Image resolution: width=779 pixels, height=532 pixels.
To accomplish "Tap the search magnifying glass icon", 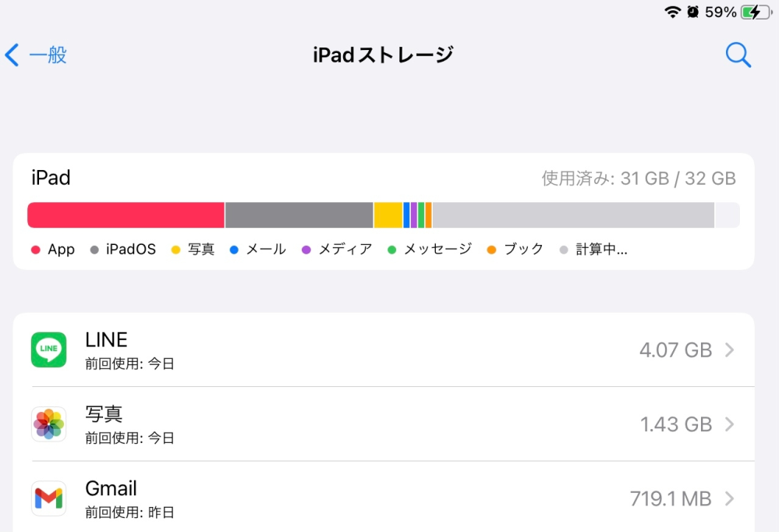I will (738, 55).
